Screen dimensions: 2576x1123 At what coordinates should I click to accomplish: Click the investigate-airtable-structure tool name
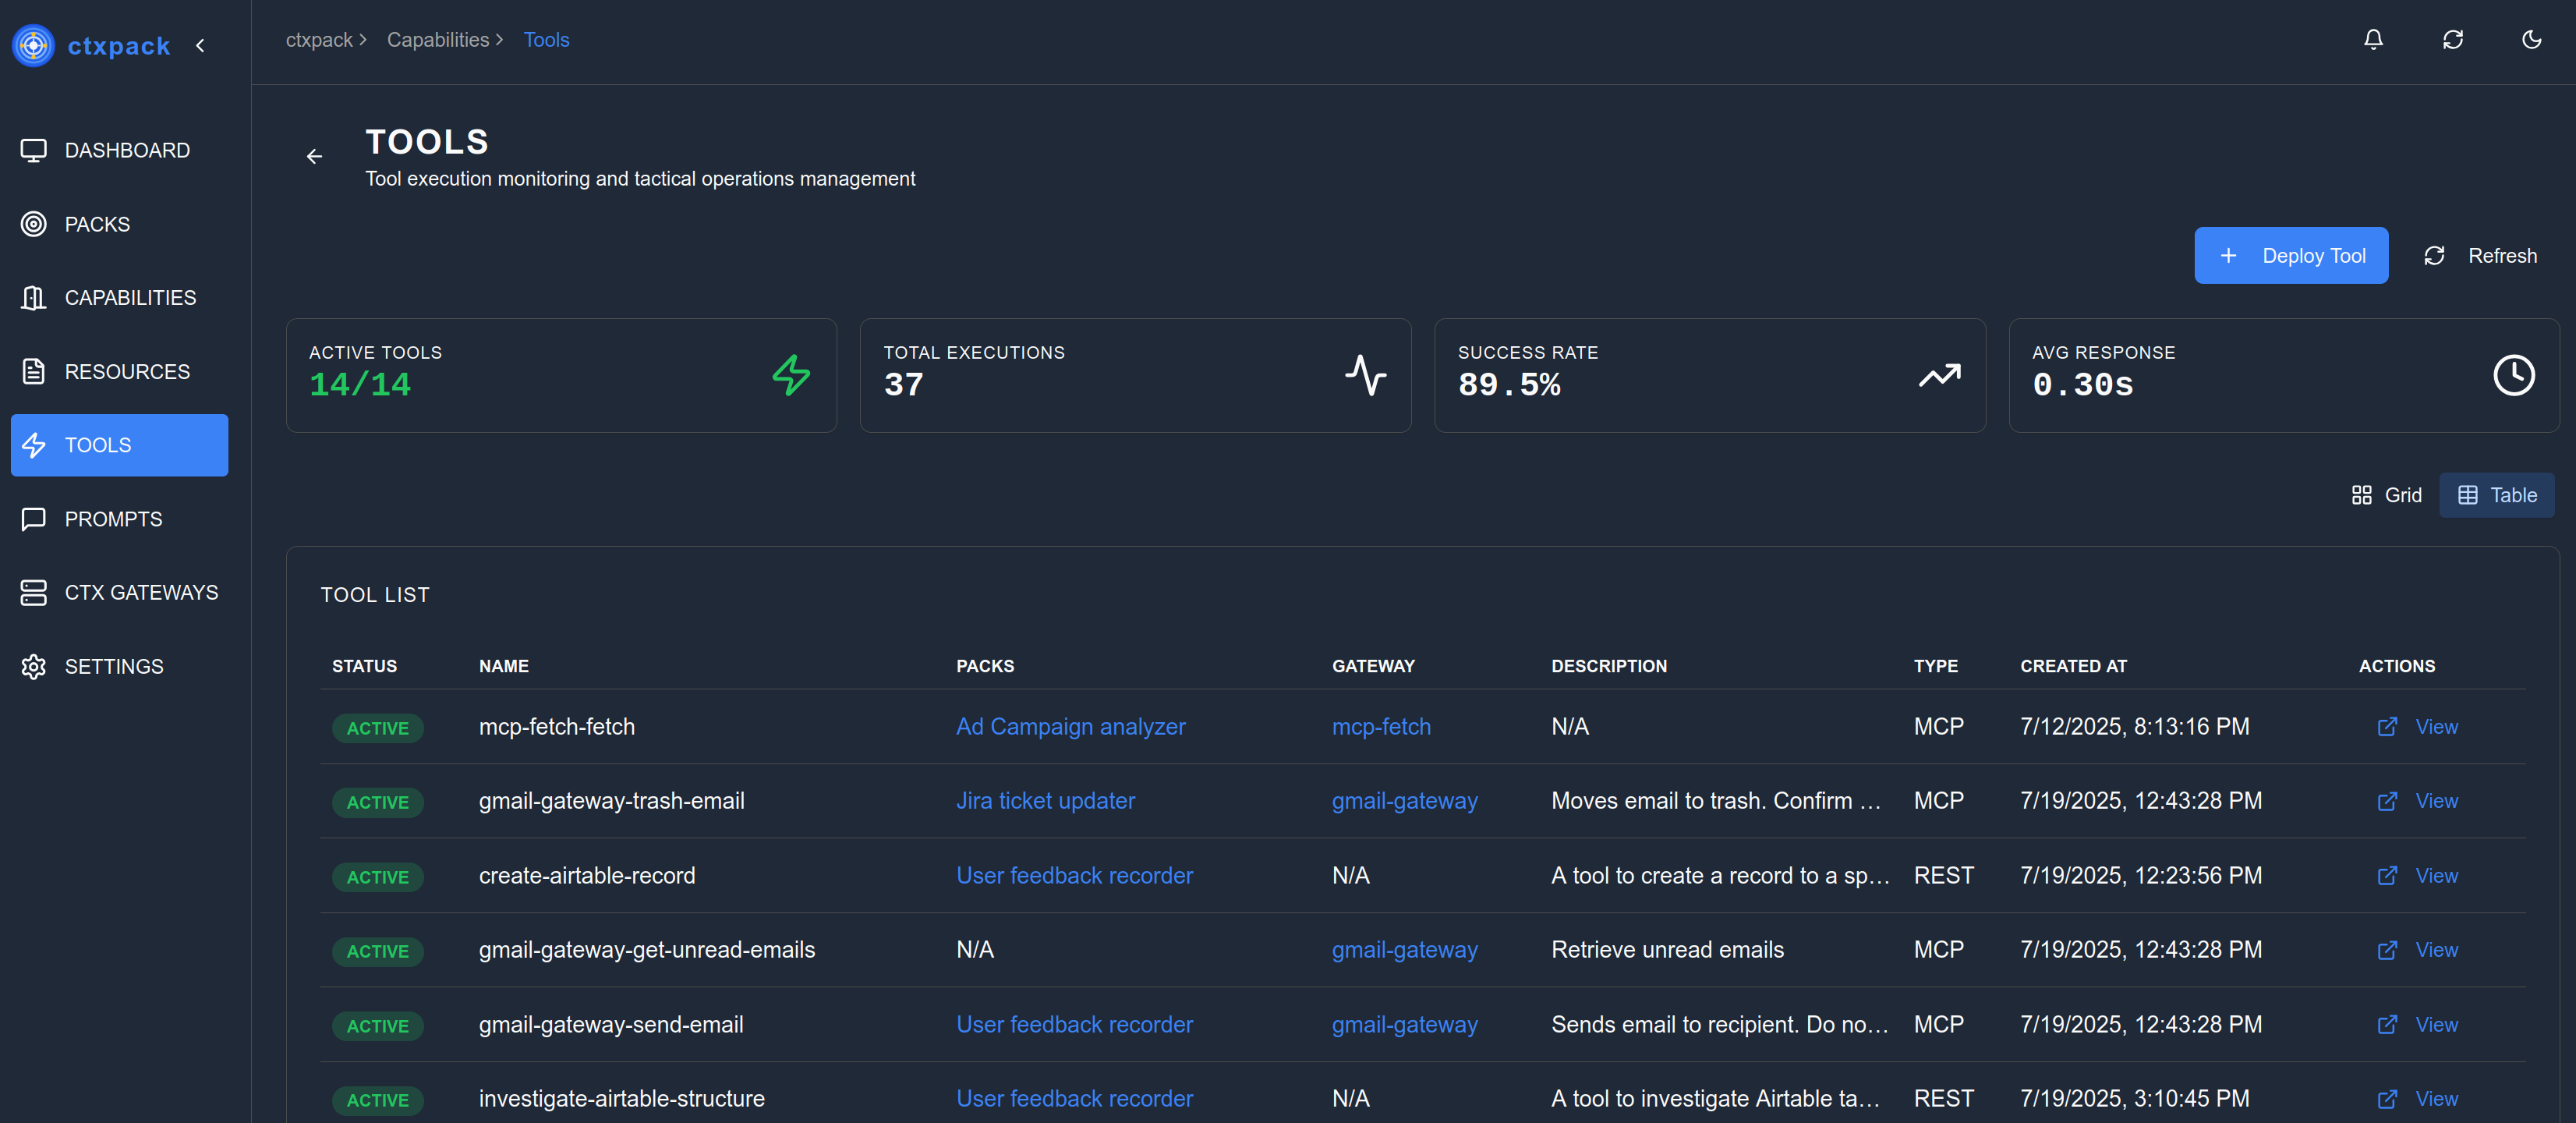tap(621, 1099)
